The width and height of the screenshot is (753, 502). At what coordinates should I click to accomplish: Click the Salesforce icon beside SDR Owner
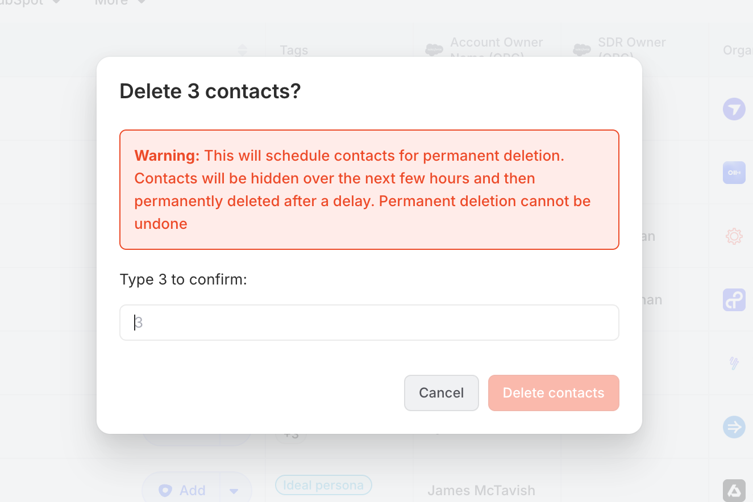click(582, 50)
